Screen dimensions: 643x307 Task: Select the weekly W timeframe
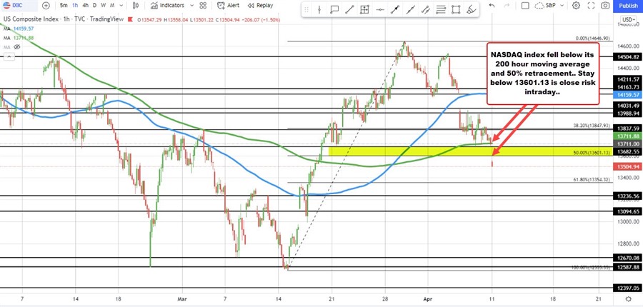pos(103,5)
